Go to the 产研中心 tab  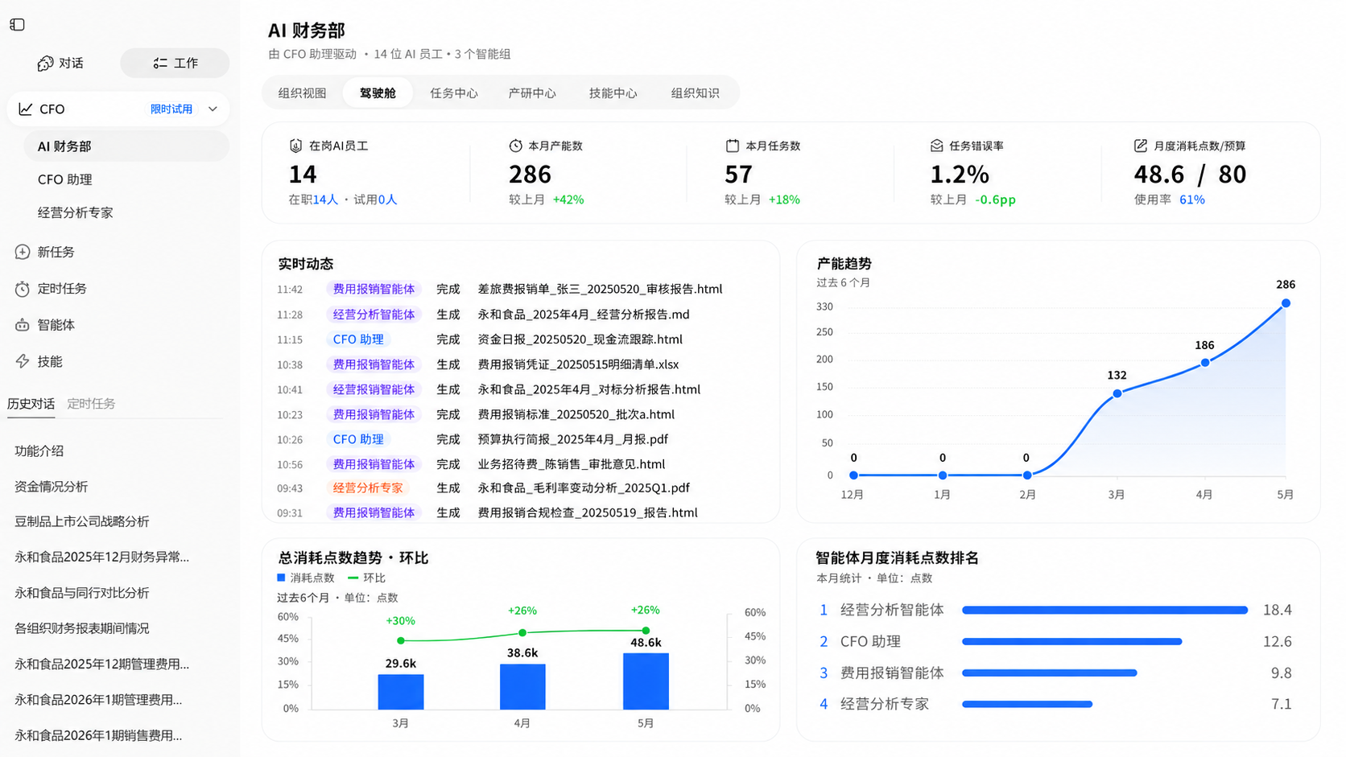pyautogui.click(x=532, y=93)
